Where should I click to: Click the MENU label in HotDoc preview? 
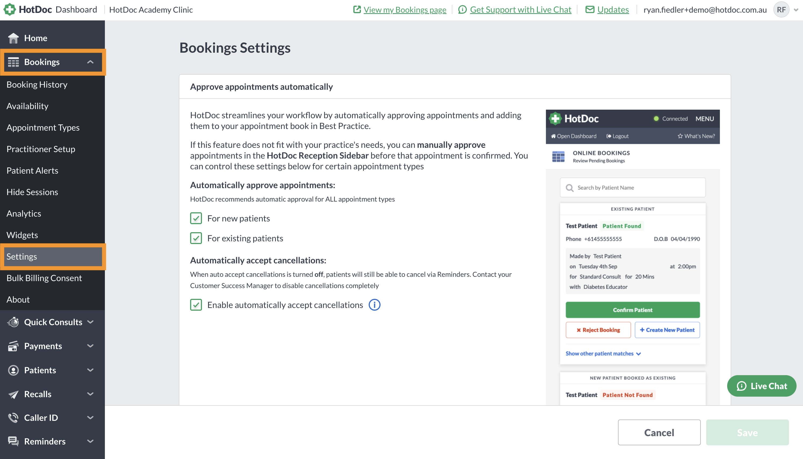(x=705, y=119)
